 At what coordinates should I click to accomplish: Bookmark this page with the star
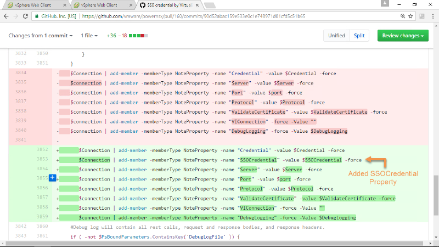click(x=410, y=16)
